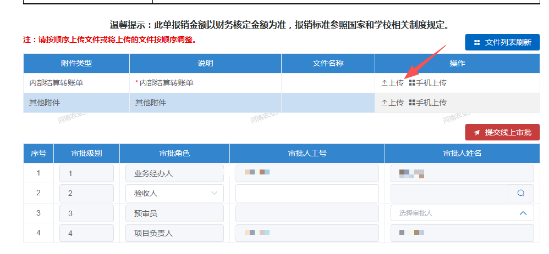Click 审批人工号 field for 预审员
The image size is (549, 254).
[x=307, y=213]
